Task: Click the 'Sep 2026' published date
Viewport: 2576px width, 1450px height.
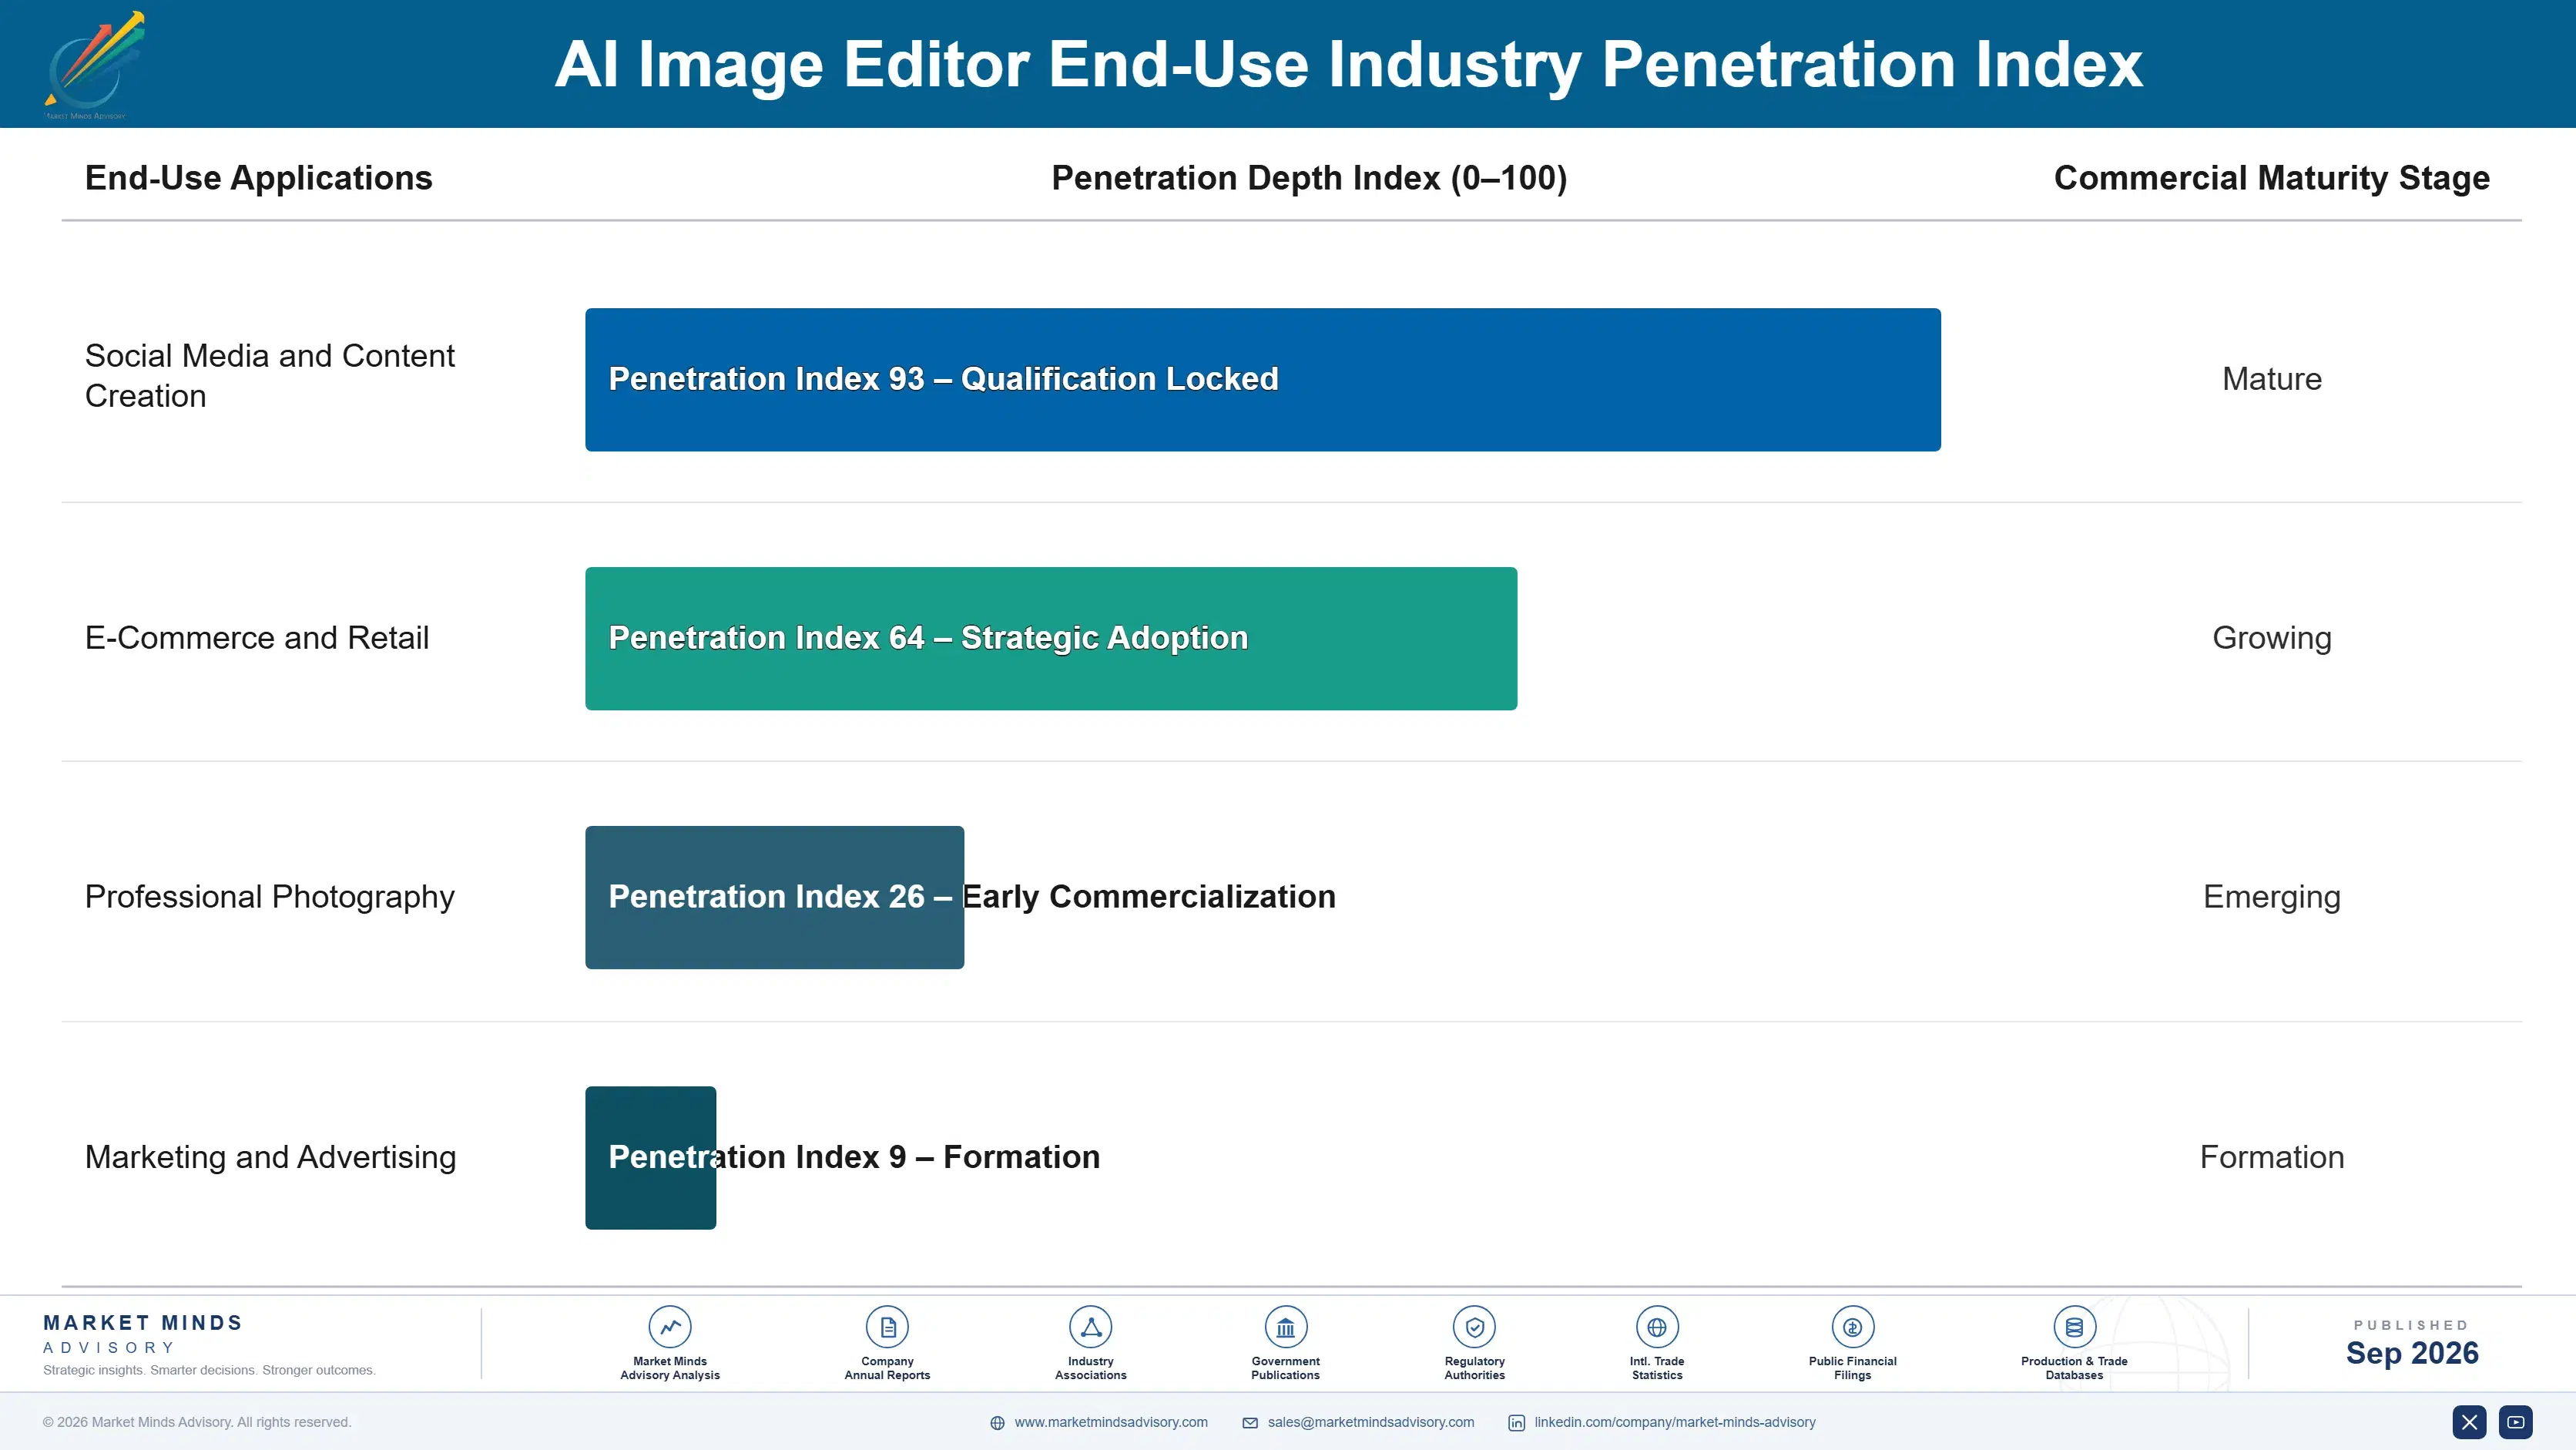Action: [2412, 1353]
